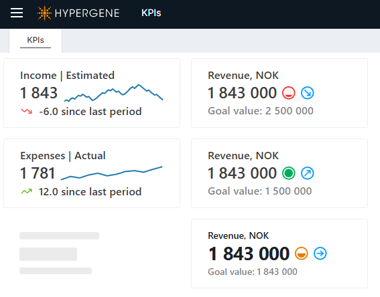380x297 pixels.
Task: Click the orange half-filled status icon
Action: point(301,254)
